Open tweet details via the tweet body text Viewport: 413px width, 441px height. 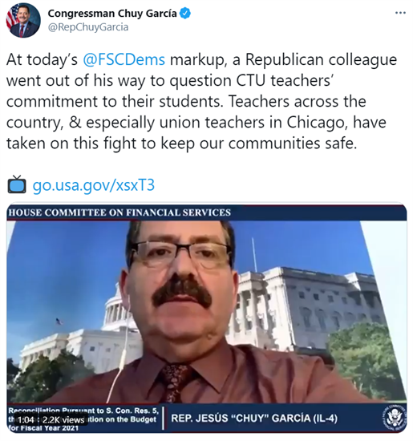(x=201, y=102)
